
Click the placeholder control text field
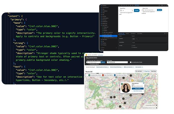(149, 43)
